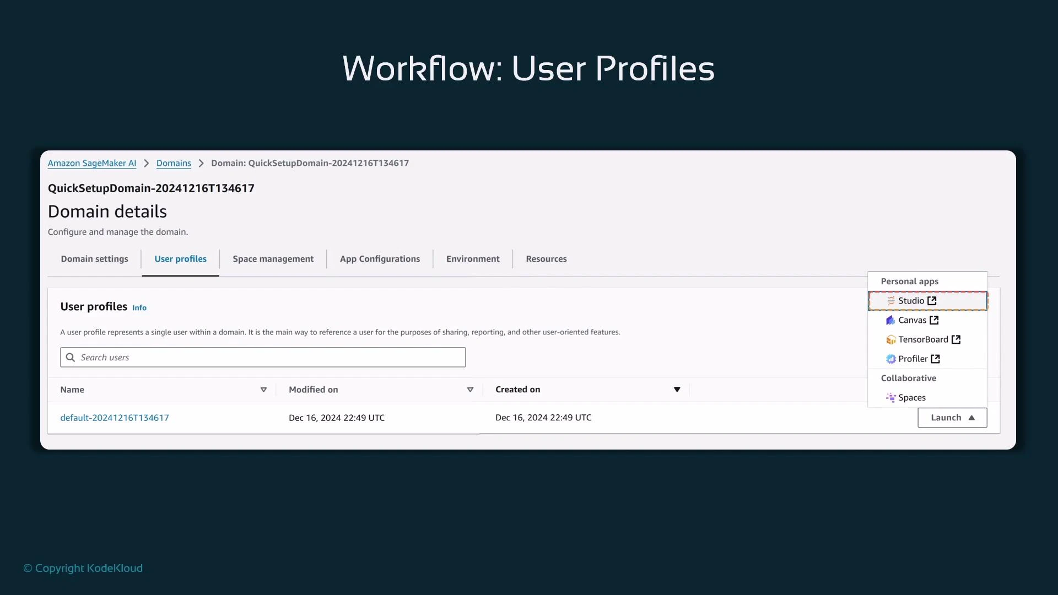Switch to the Space management tab

pos(273,259)
